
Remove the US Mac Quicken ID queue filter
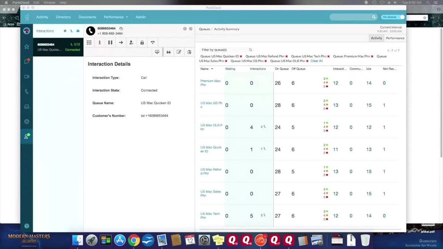click(x=241, y=56)
